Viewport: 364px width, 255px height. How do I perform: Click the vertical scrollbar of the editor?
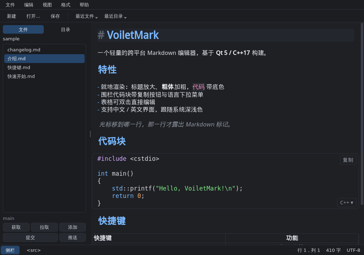[x=362, y=114]
